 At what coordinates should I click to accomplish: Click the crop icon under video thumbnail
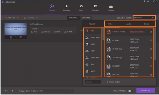pyautogui.click(x=16, y=37)
